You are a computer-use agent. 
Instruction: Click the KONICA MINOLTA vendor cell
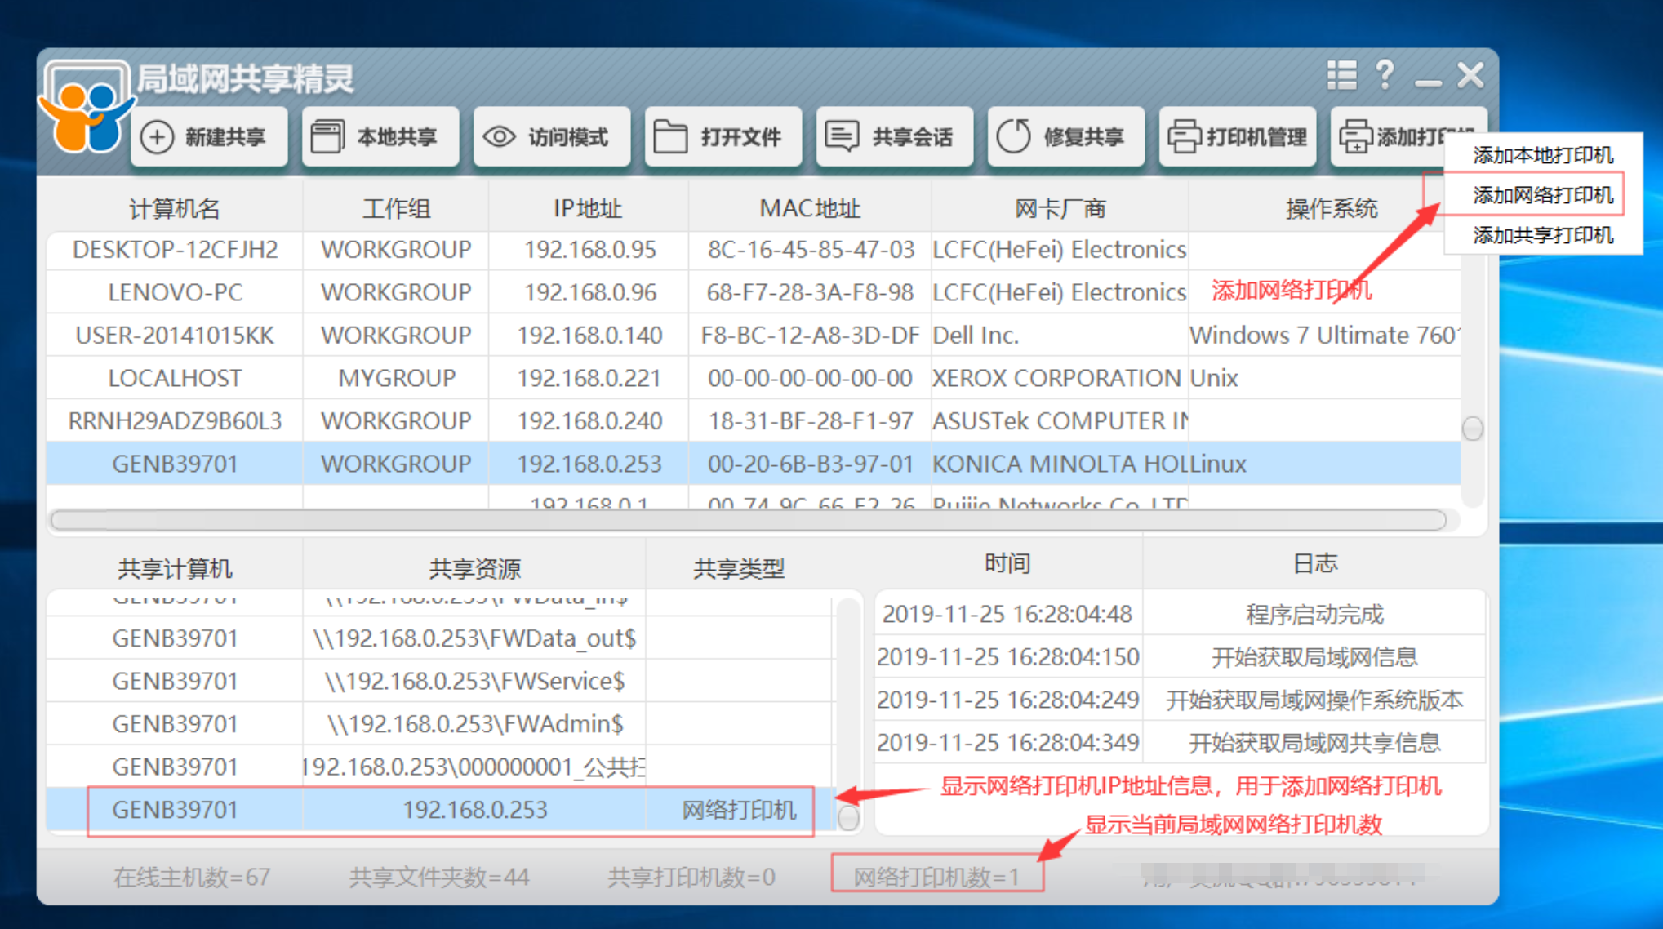[1060, 464]
